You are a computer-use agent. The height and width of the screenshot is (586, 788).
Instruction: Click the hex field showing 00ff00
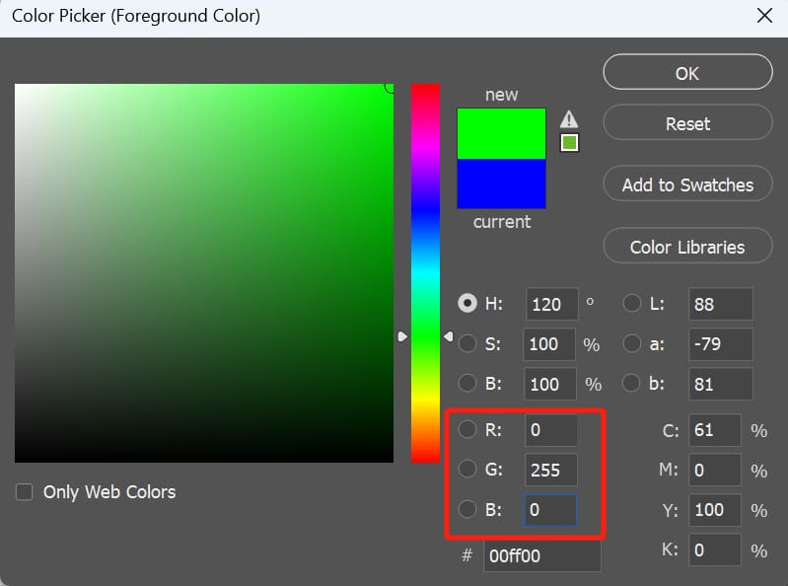click(541, 555)
